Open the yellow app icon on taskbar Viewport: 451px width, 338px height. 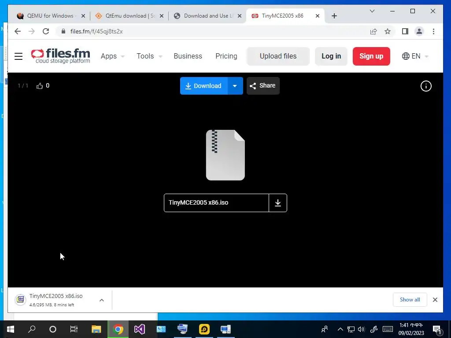coord(204,329)
